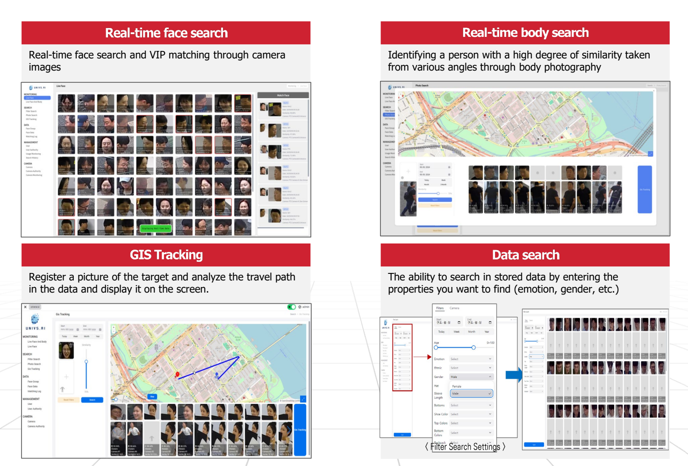
Task: Click the blue location marker on the GIS Tracking map
Action: click(216, 375)
